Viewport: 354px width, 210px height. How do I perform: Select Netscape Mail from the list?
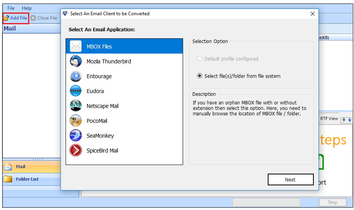click(124, 106)
